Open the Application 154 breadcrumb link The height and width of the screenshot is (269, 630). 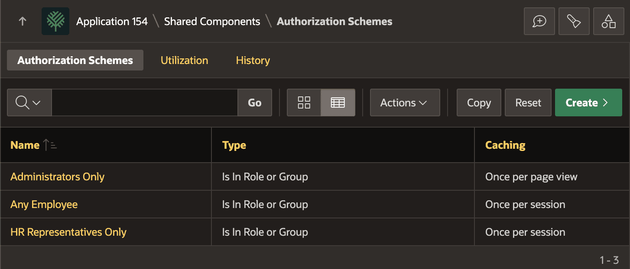click(x=112, y=21)
